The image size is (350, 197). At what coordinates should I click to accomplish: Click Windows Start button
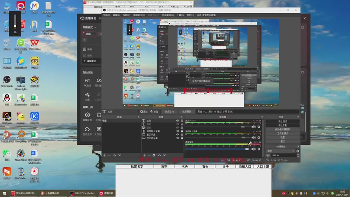(4, 193)
